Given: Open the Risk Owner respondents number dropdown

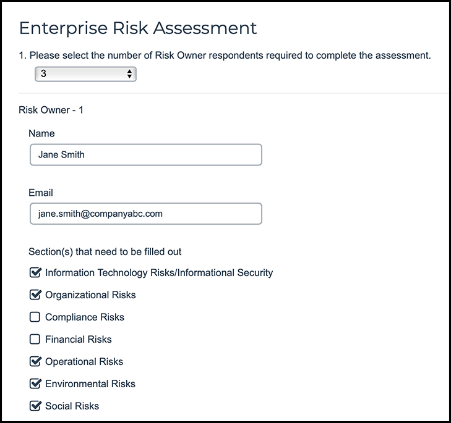Looking at the screenshot, I should [x=85, y=74].
